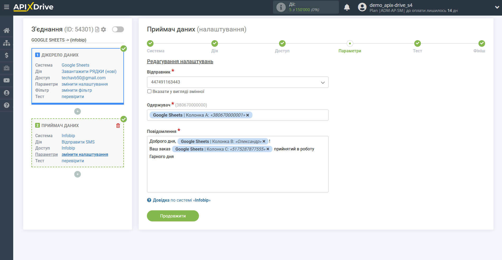502x260 pixels.
Task: Click techavb50@gmail.com access link
Action: pyautogui.click(x=83, y=78)
